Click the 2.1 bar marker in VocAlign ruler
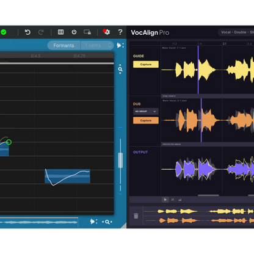Image resolution: width=254 pixels, height=254 pixels. click(225, 43)
